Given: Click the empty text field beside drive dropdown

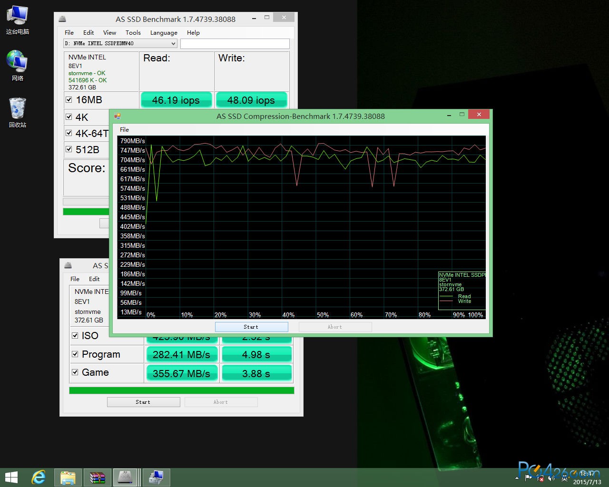Looking at the screenshot, I should (x=235, y=43).
